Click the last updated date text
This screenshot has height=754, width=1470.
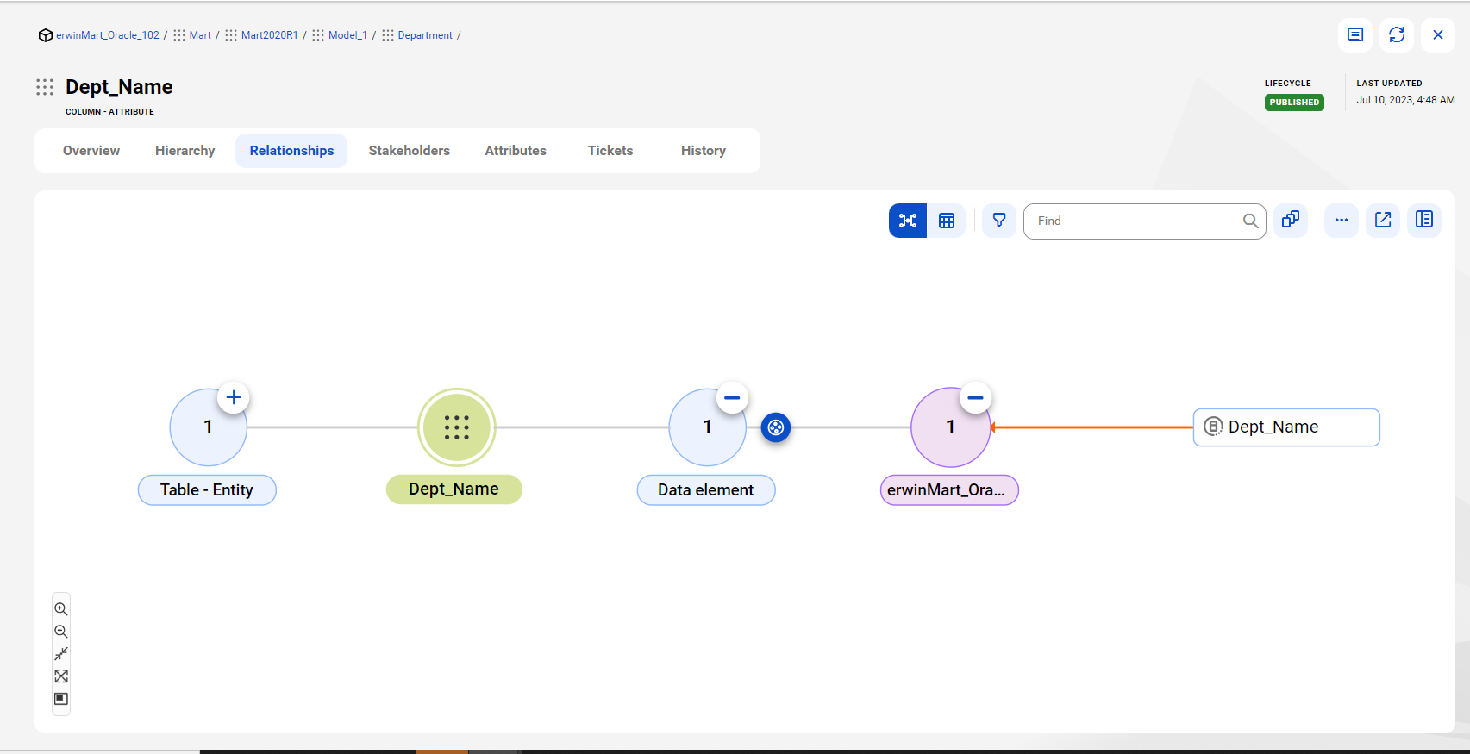[x=1405, y=100]
